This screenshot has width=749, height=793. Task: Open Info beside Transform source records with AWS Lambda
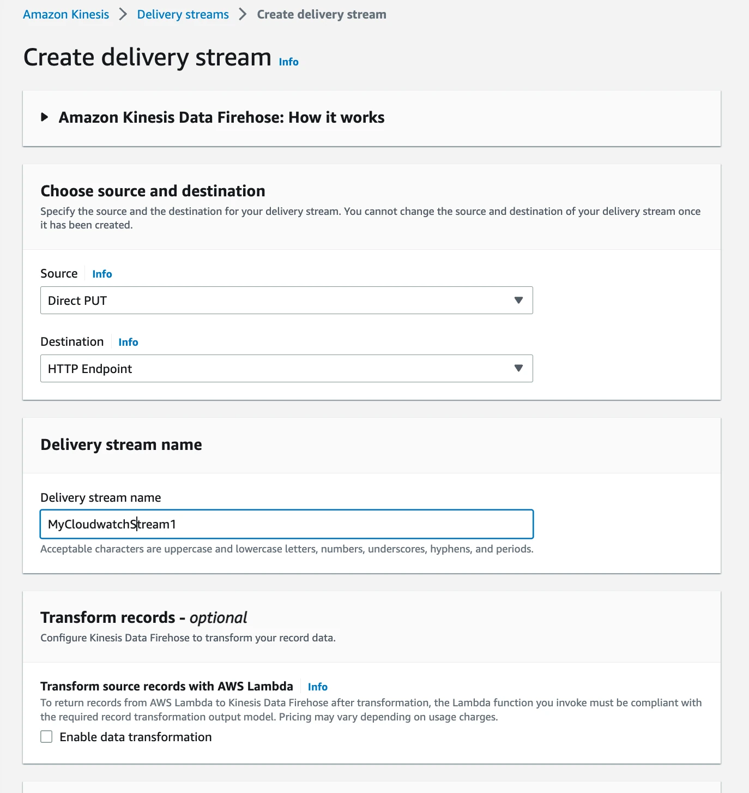318,687
